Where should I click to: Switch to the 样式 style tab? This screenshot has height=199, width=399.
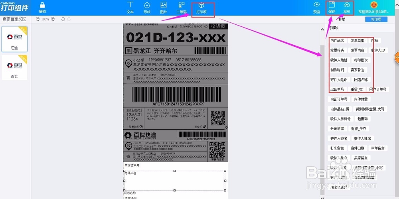[x=342, y=19]
